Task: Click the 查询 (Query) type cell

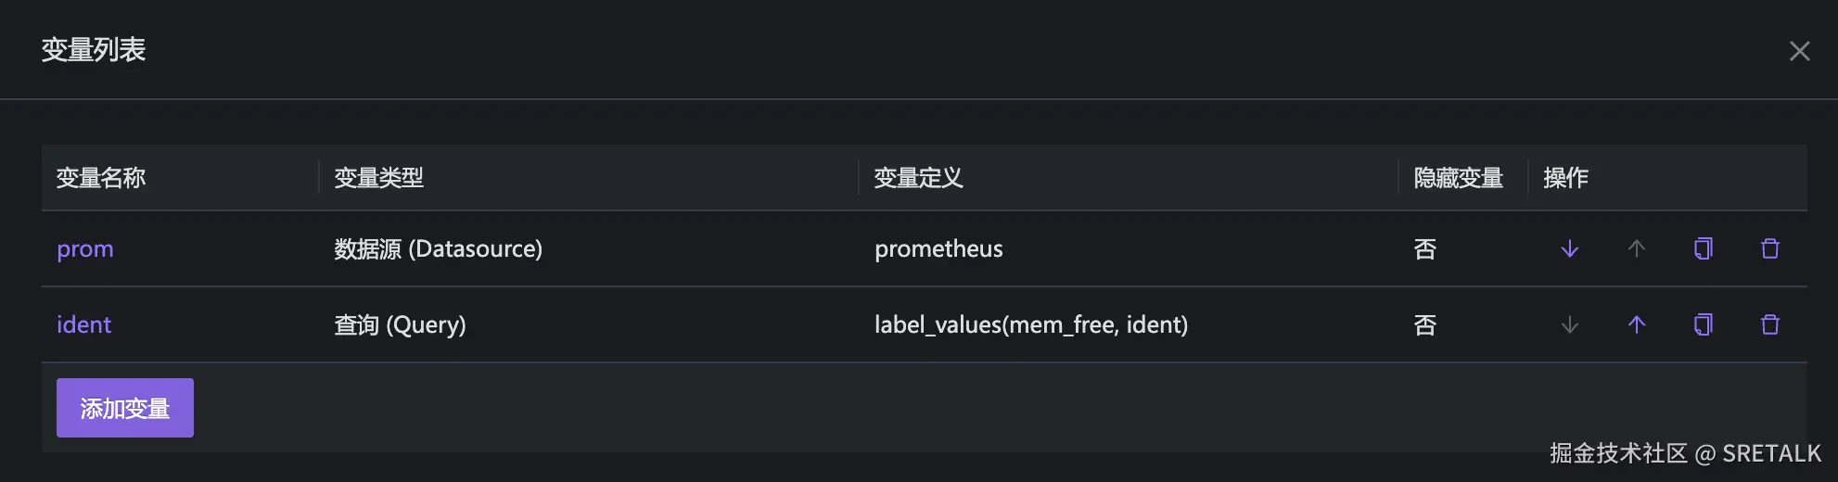Action: tap(400, 324)
